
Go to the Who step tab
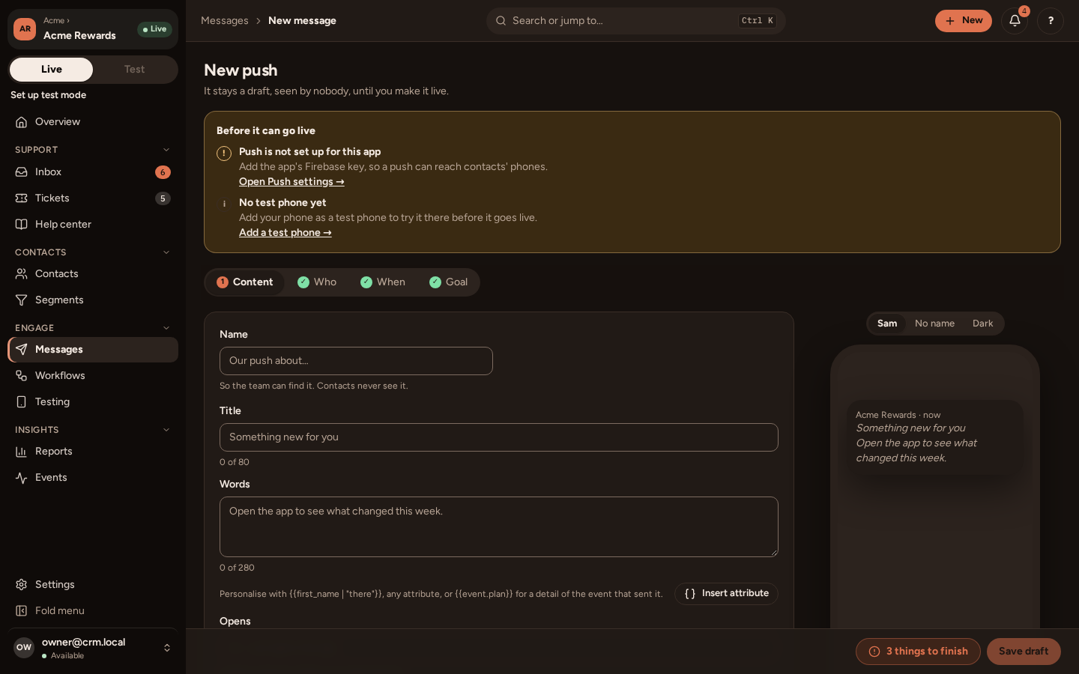317,282
